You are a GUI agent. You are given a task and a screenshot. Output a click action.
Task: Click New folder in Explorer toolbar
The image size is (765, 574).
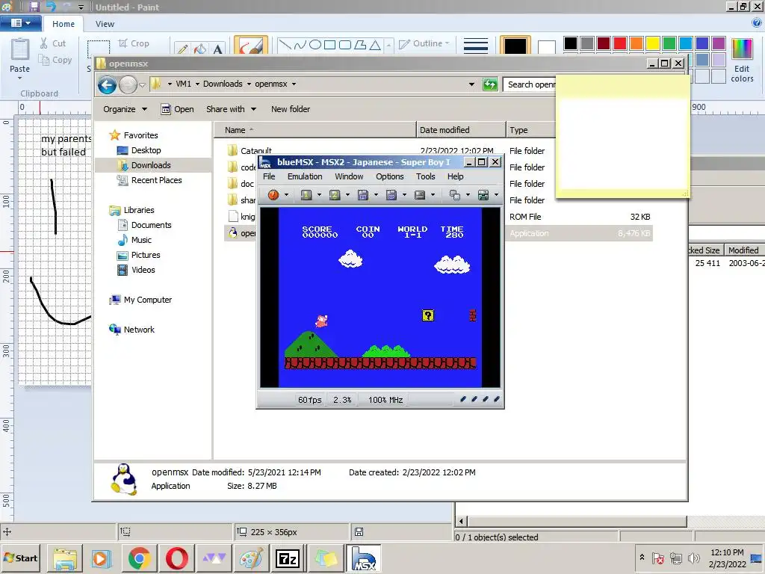291,109
